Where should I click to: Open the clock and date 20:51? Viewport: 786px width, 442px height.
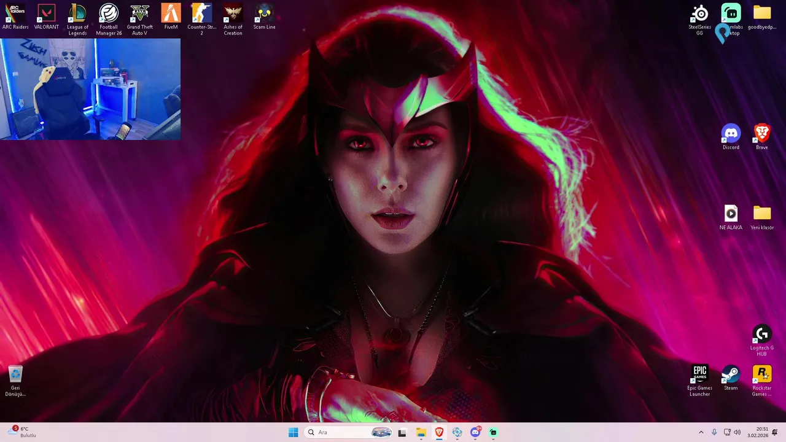point(758,432)
